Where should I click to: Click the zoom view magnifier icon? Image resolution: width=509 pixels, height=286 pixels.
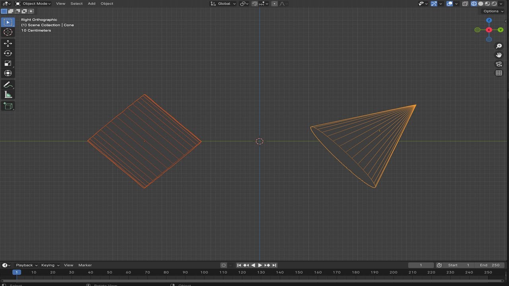pos(499,46)
